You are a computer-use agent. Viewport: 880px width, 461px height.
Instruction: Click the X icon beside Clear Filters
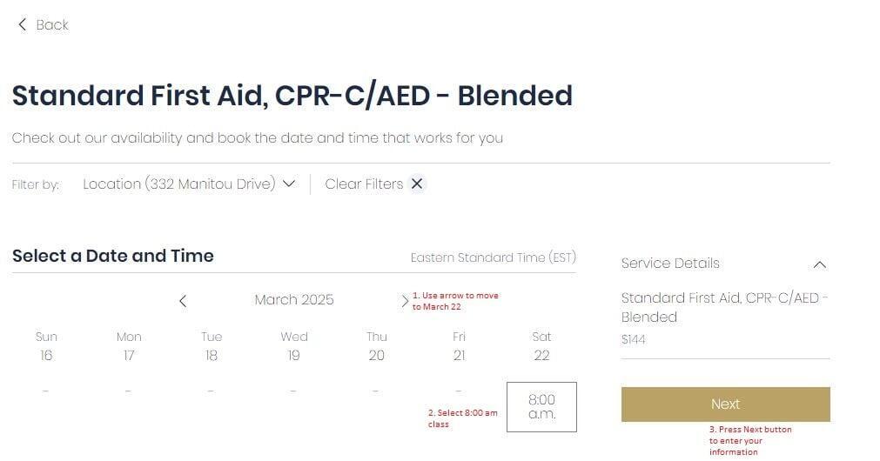coord(416,184)
